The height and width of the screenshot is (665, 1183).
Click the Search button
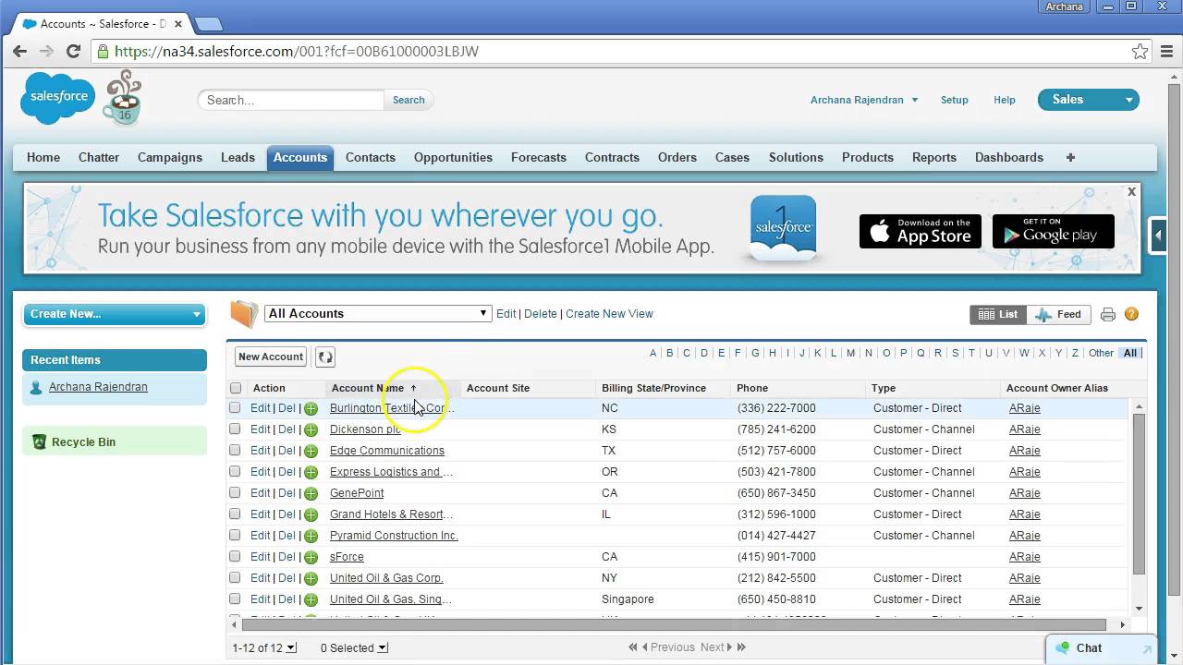(x=409, y=100)
